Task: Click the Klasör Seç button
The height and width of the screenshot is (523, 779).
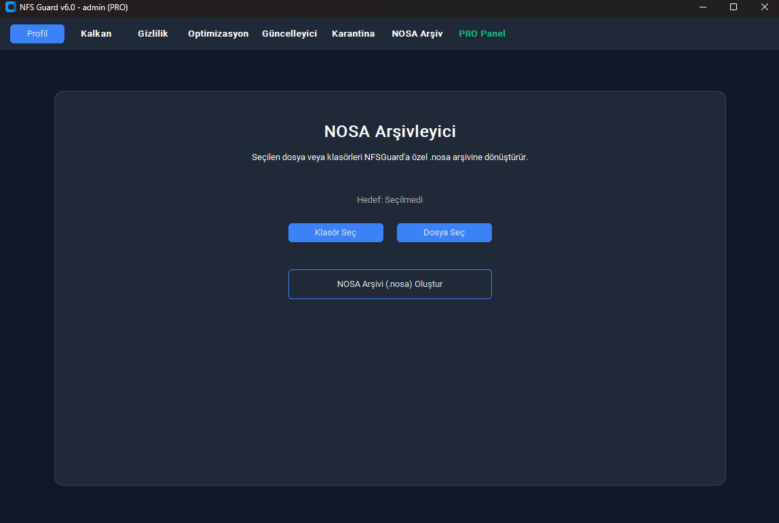Action: pos(336,233)
